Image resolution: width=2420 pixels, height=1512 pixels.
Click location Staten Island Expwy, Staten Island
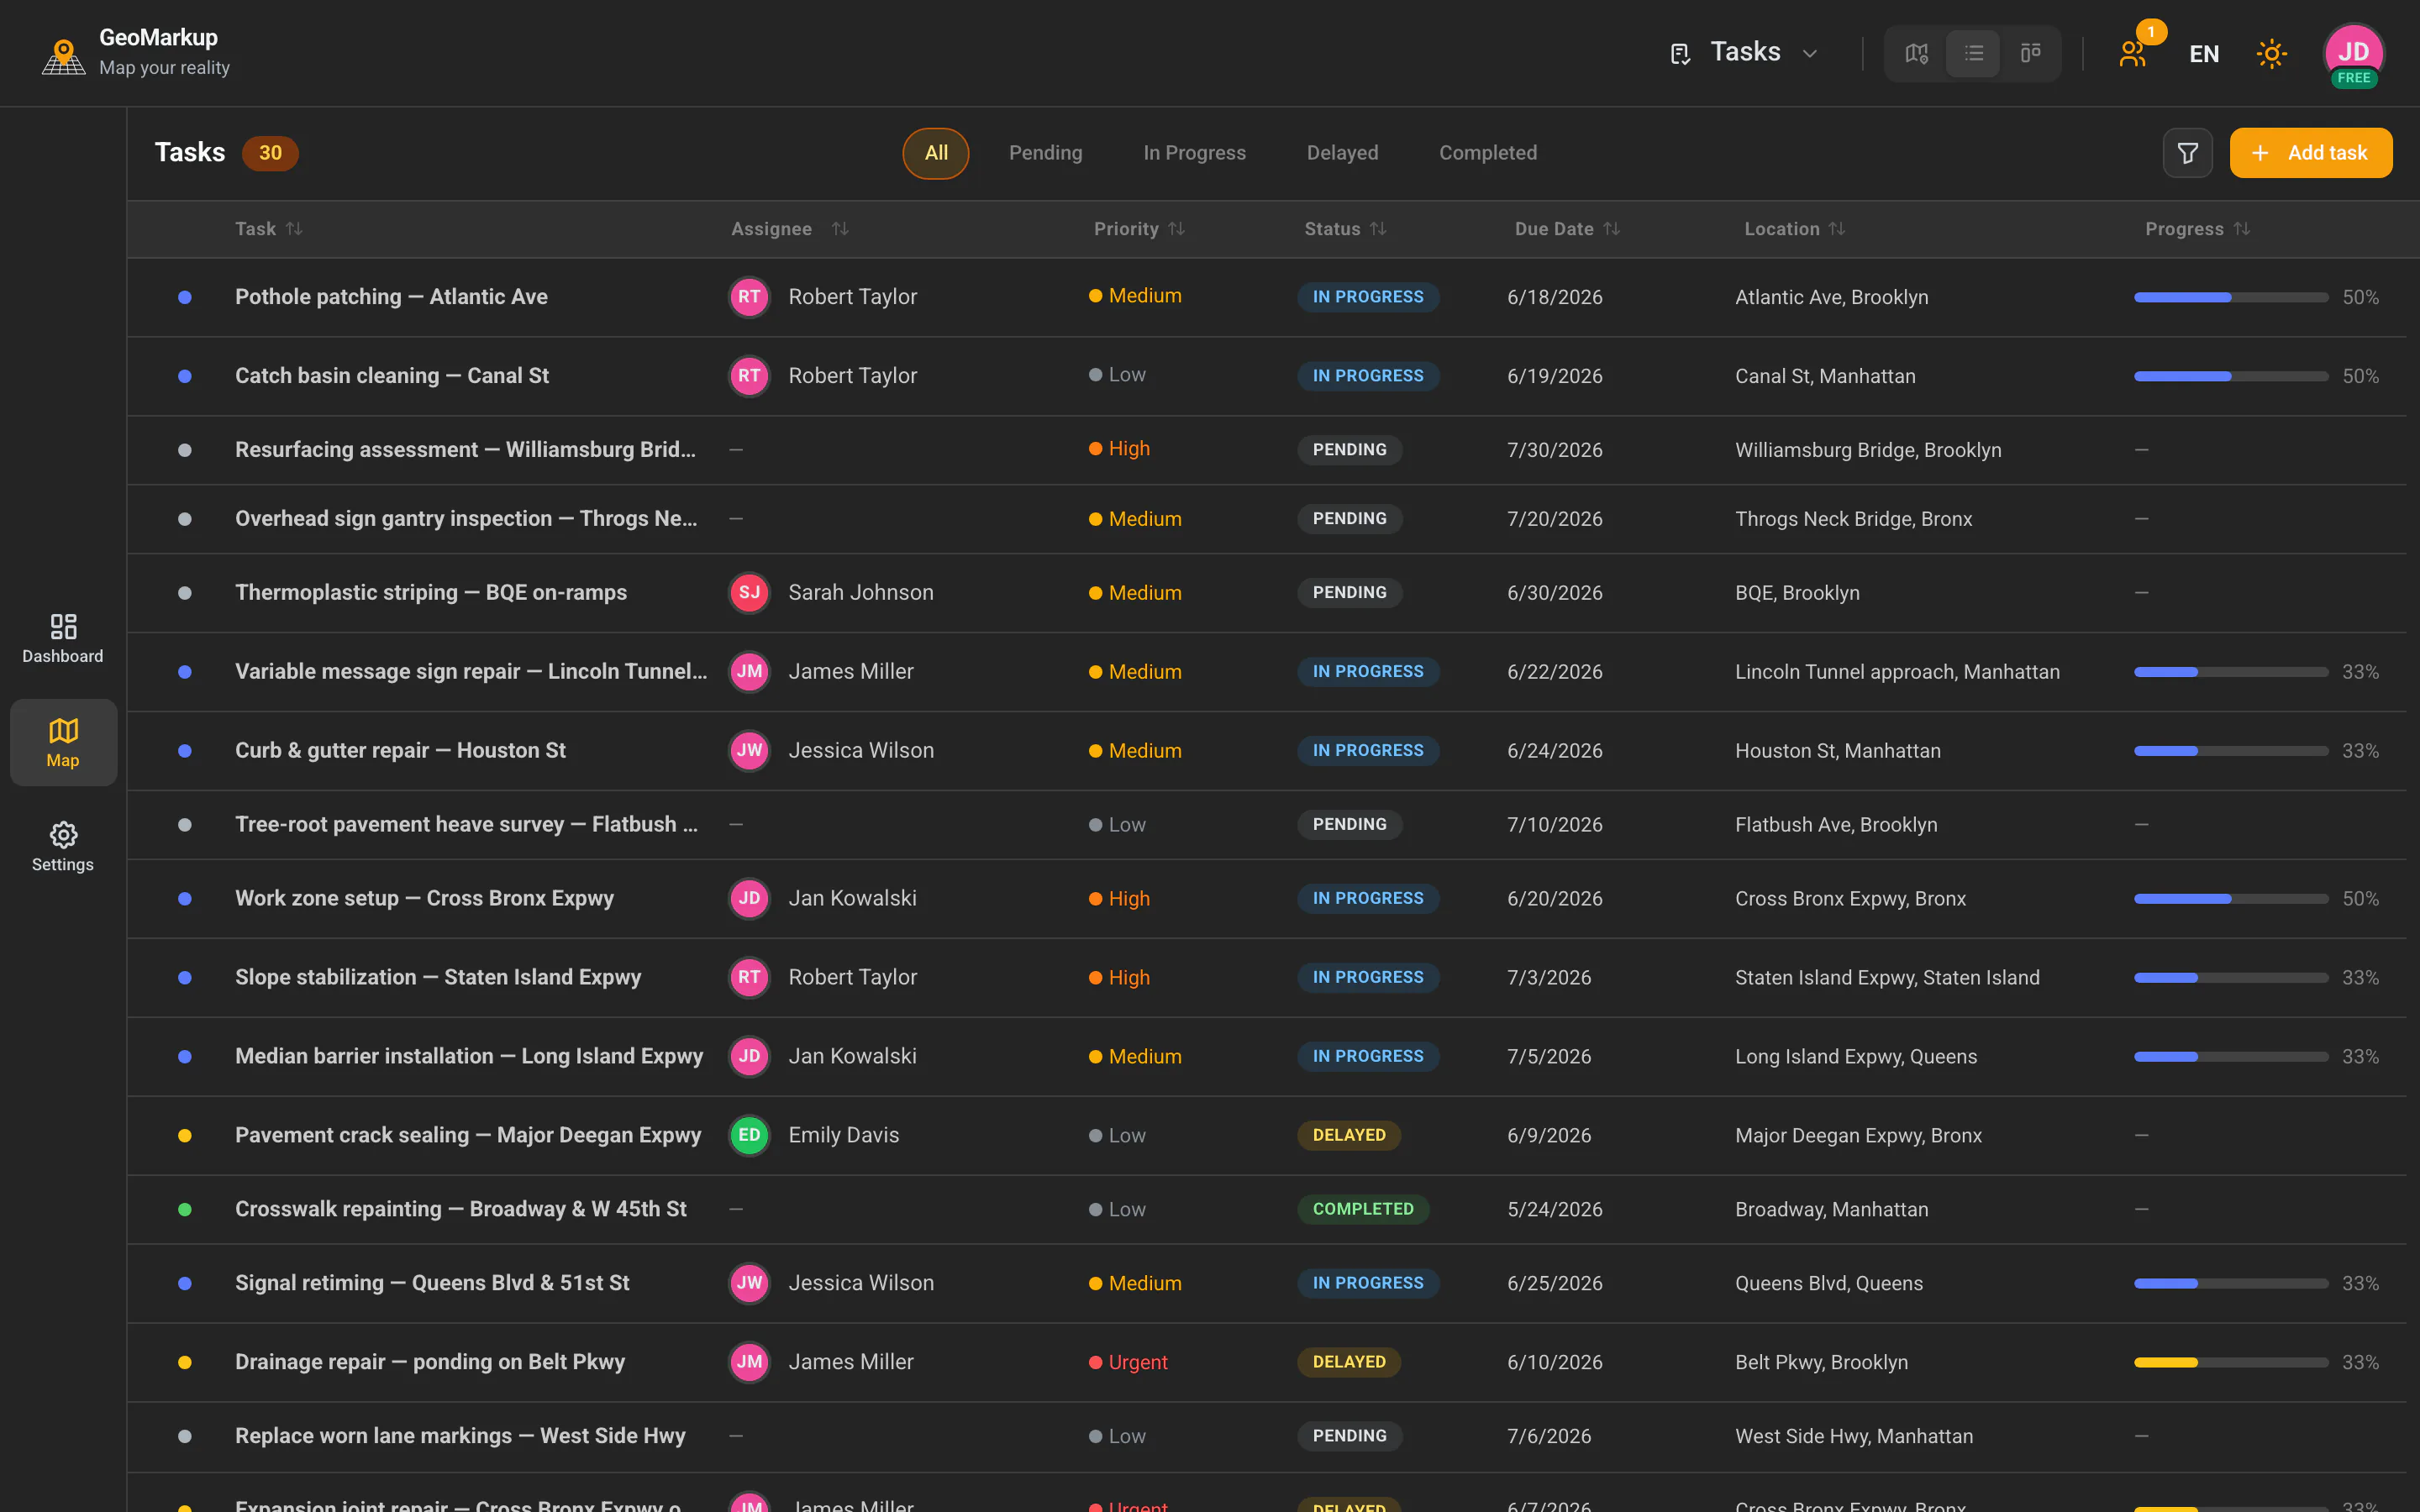(x=1887, y=977)
